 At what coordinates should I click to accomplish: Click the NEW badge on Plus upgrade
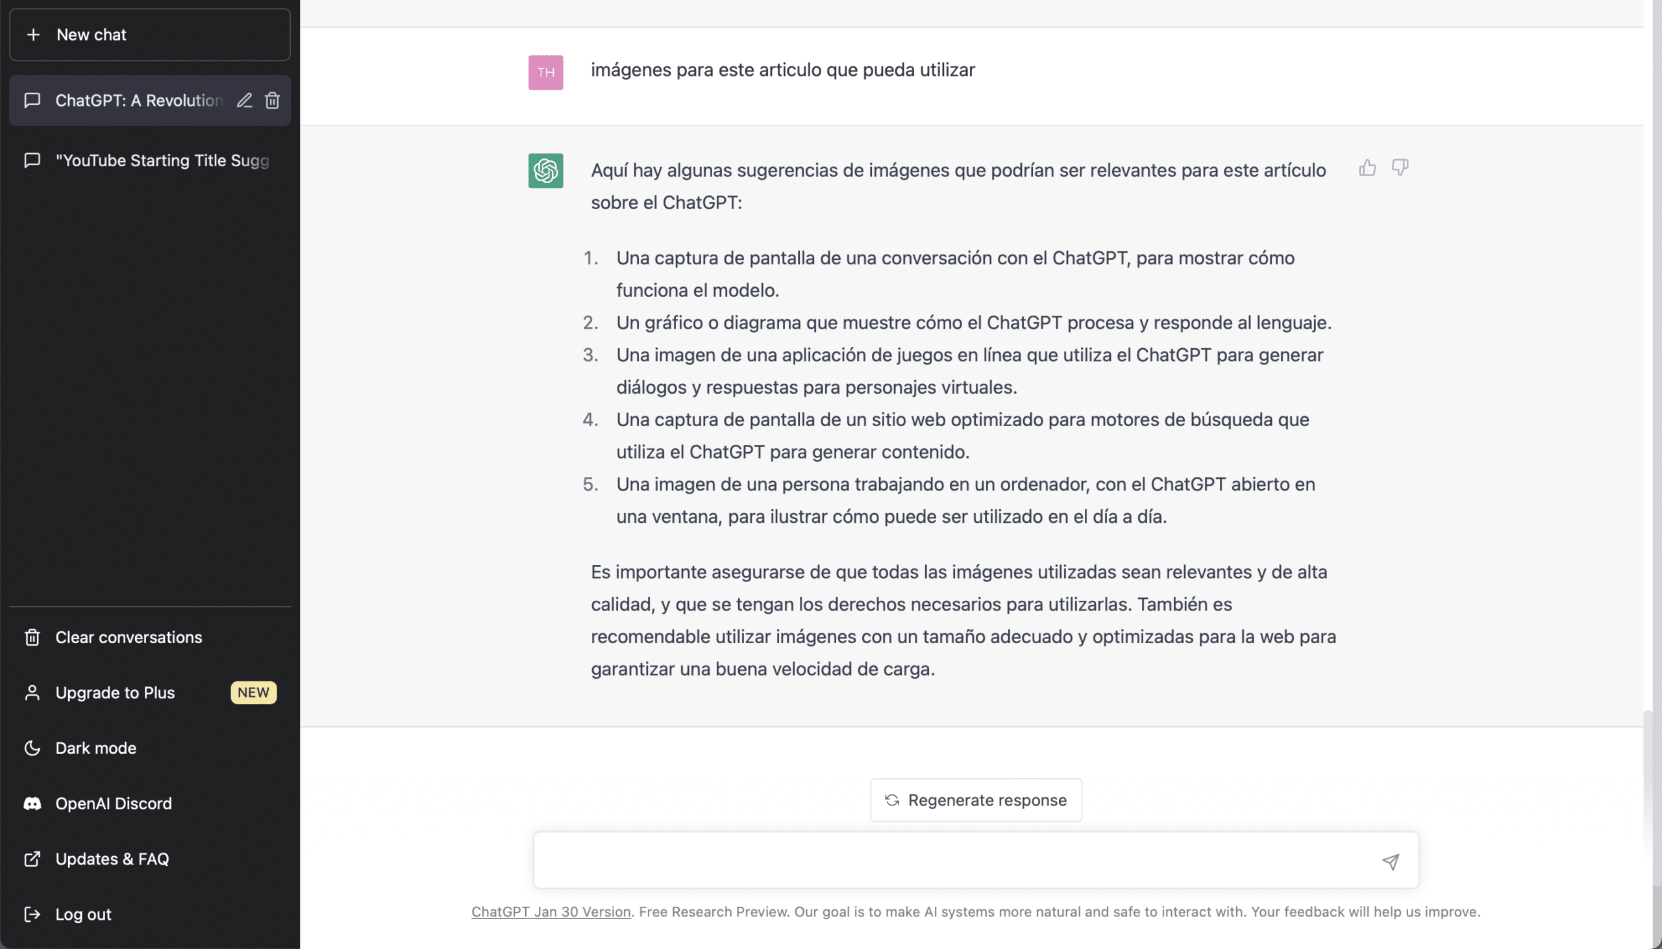(253, 692)
